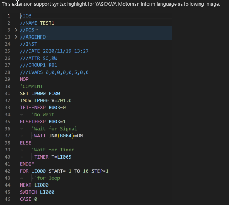
Task: Click the ELSE keyword line
Action: (26, 143)
